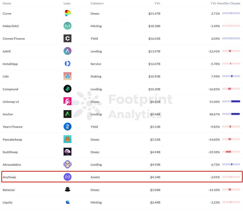Click the Anchor TVL value $6.46B
Screen dimensions: 243x221
pyautogui.click(x=155, y=114)
